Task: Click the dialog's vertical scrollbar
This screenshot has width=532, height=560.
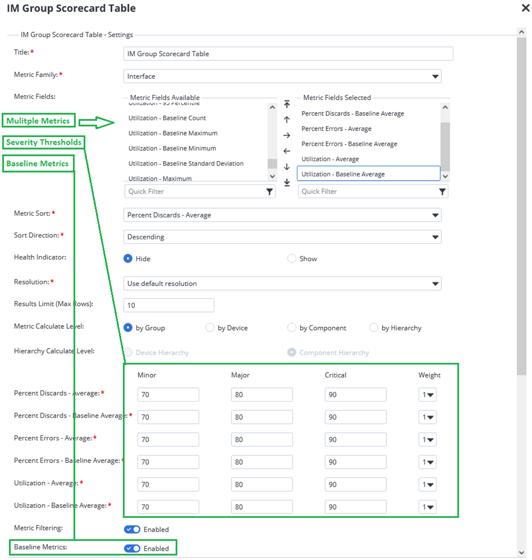Action: [x=522, y=219]
